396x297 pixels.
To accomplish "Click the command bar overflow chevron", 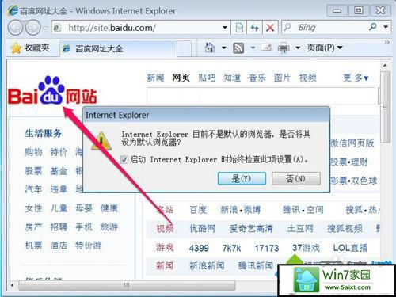I will click(x=386, y=42).
